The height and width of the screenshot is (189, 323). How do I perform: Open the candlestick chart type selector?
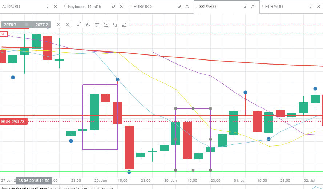(88, 25)
